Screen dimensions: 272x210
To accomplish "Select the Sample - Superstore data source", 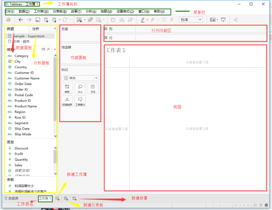I will coord(30,36).
